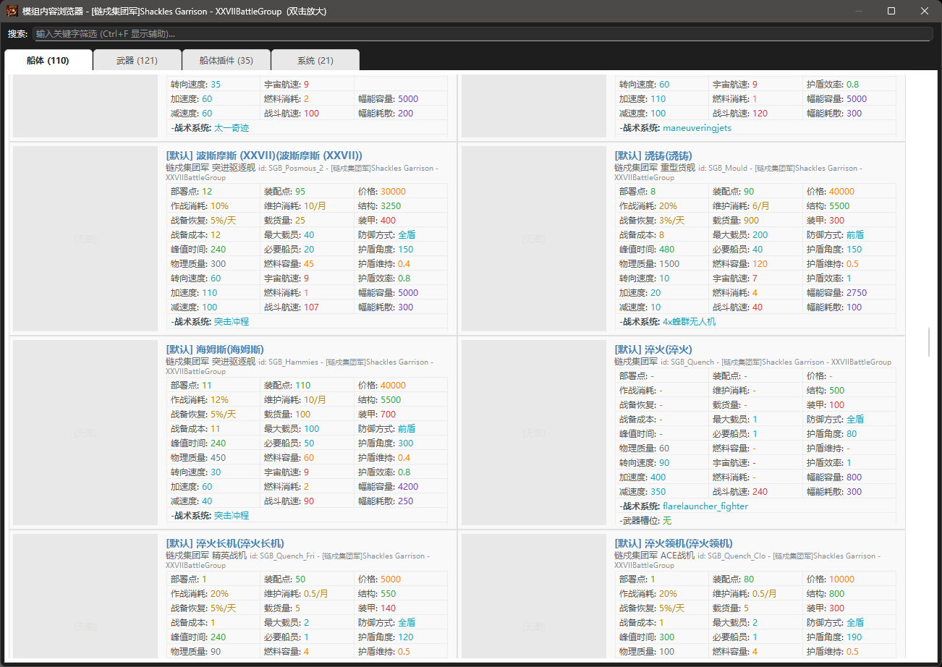
Task: Click the 波斯摩斯 (XXVII) ship image placeholder
Action: [x=85, y=238]
